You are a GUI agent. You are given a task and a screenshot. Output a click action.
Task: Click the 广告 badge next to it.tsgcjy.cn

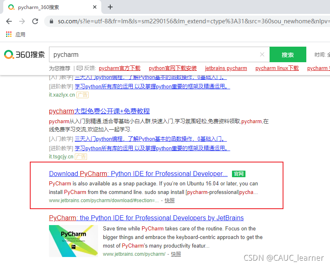(81, 157)
